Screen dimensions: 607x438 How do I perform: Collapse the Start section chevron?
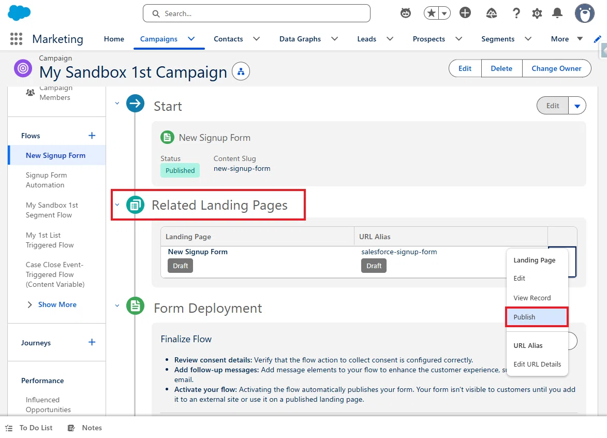(x=117, y=104)
